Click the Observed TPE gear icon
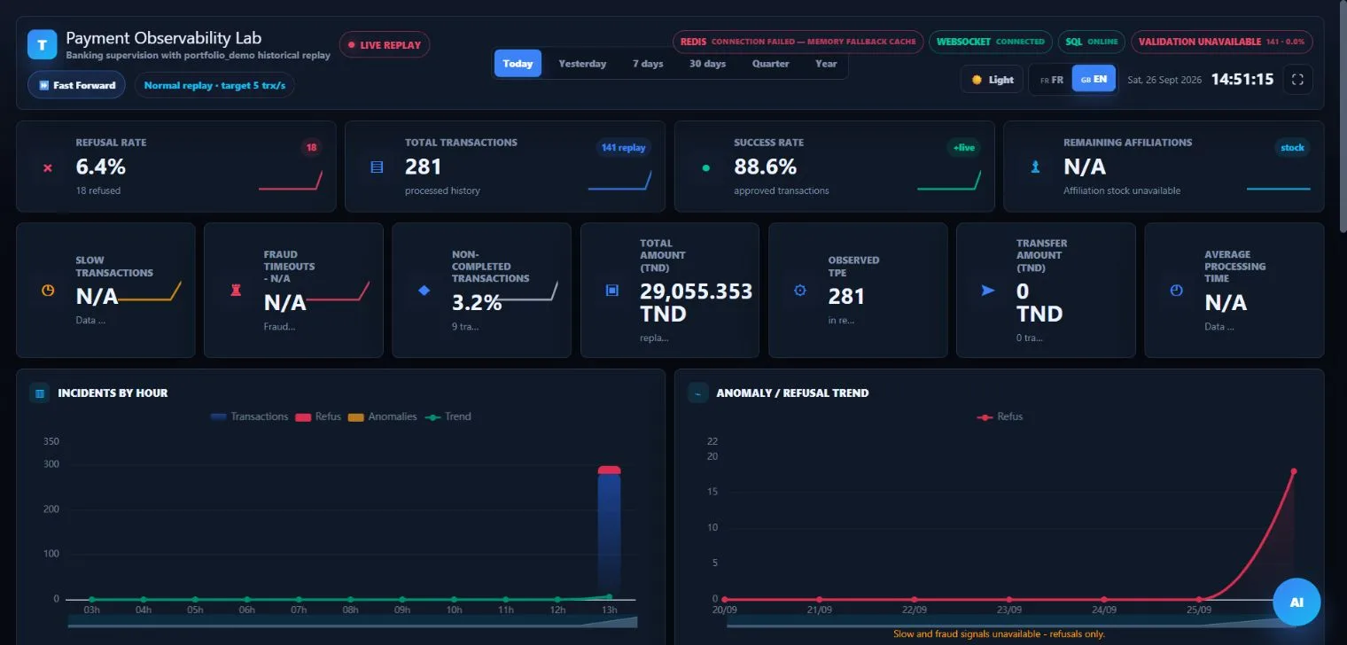This screenshot has height=645, width=1347. tap(800, 290)
